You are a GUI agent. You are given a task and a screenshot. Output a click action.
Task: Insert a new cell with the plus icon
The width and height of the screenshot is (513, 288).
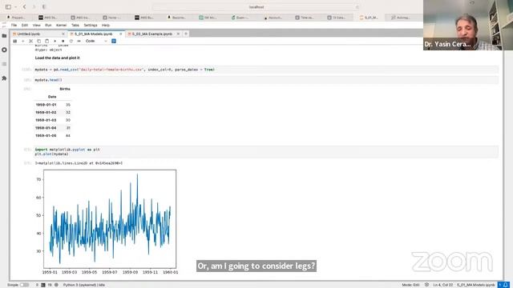click(23, 41)
